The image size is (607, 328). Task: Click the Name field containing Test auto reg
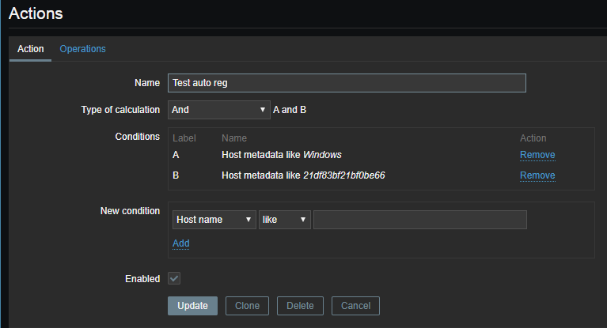pos(347,83)
